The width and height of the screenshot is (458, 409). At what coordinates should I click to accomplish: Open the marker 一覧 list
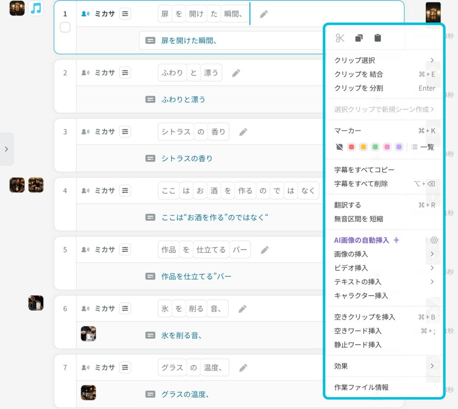click(423, 147)
